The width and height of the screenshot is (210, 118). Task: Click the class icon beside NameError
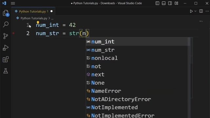pyautogui.click(x=88, y=91)
